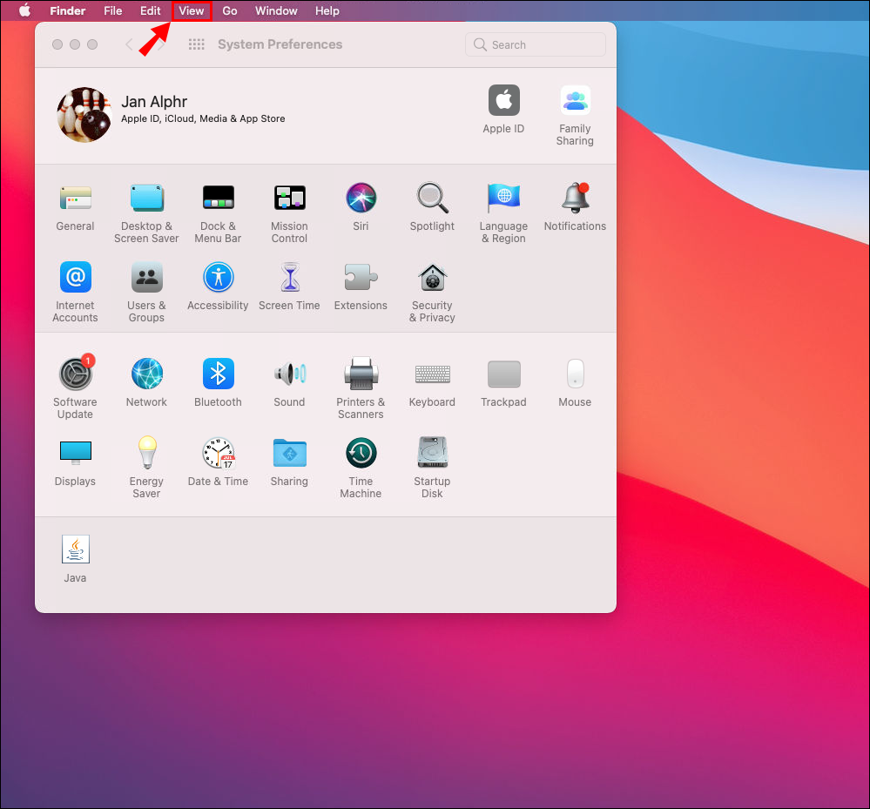The height and width of the screenshot is (809, 870).
Task: Click the show all preferences grid button
Action: point(196,44)
